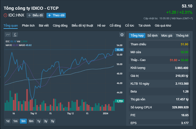Screen dimensions: 196x129
Task: Click the red clock icon beside IDC:HNX
Action: point(5,15)
